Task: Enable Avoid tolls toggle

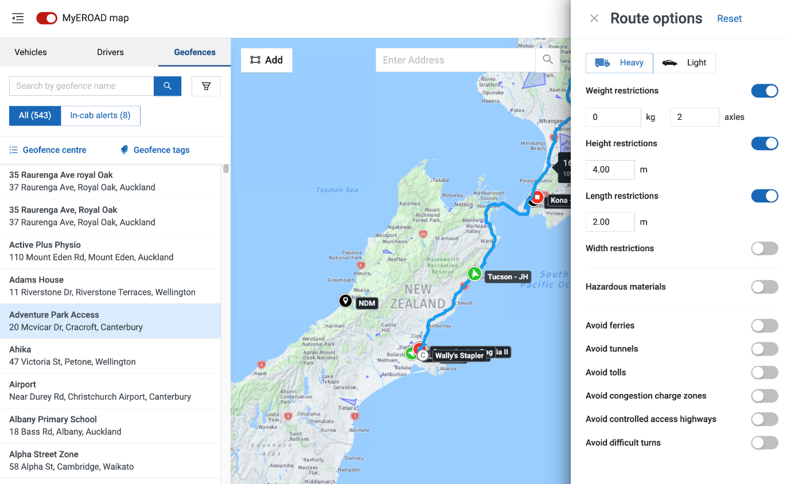Action: click(x=765, y=372)
